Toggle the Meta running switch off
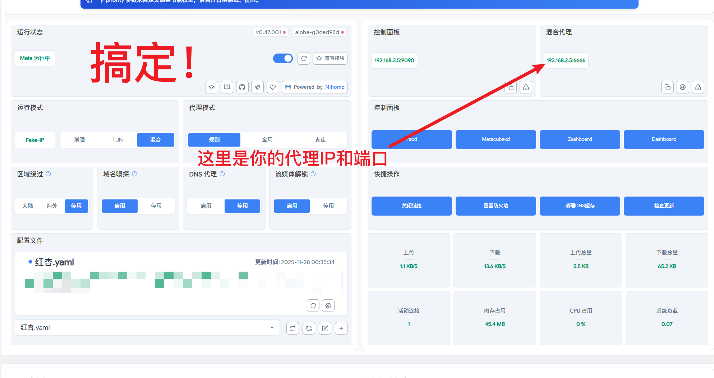 coord(283,58)
